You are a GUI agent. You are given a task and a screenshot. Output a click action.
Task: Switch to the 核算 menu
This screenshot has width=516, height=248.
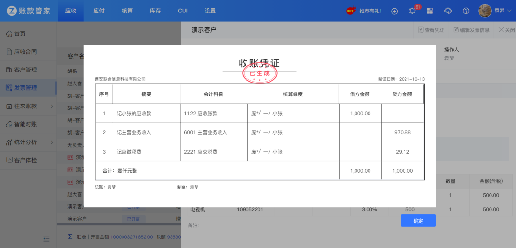pyautogui.click(x=127, y=11)
